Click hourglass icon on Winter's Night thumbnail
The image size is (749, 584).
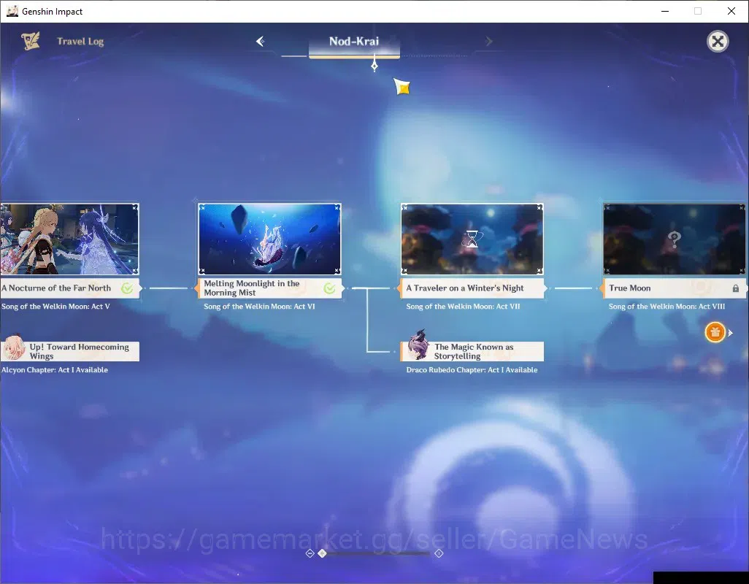(472, 239)
